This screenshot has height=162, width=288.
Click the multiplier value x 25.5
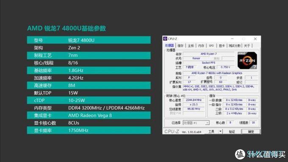pyautogui.click(x=194, y=104)
